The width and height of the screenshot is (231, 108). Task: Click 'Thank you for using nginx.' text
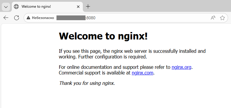(87, 83)
